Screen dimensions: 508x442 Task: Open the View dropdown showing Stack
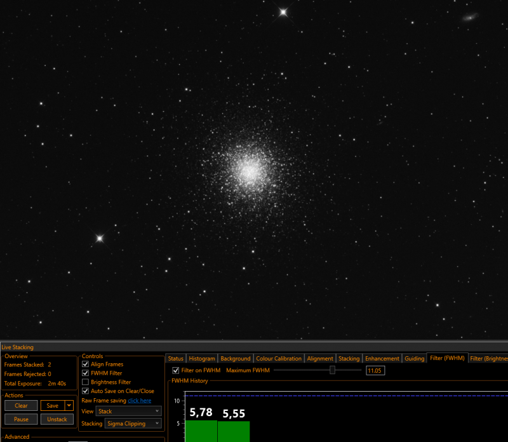[x=129, y=412]
